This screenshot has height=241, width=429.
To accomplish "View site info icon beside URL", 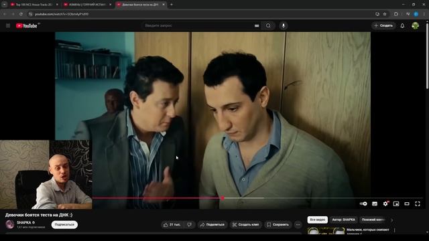I will pos(30,14).
